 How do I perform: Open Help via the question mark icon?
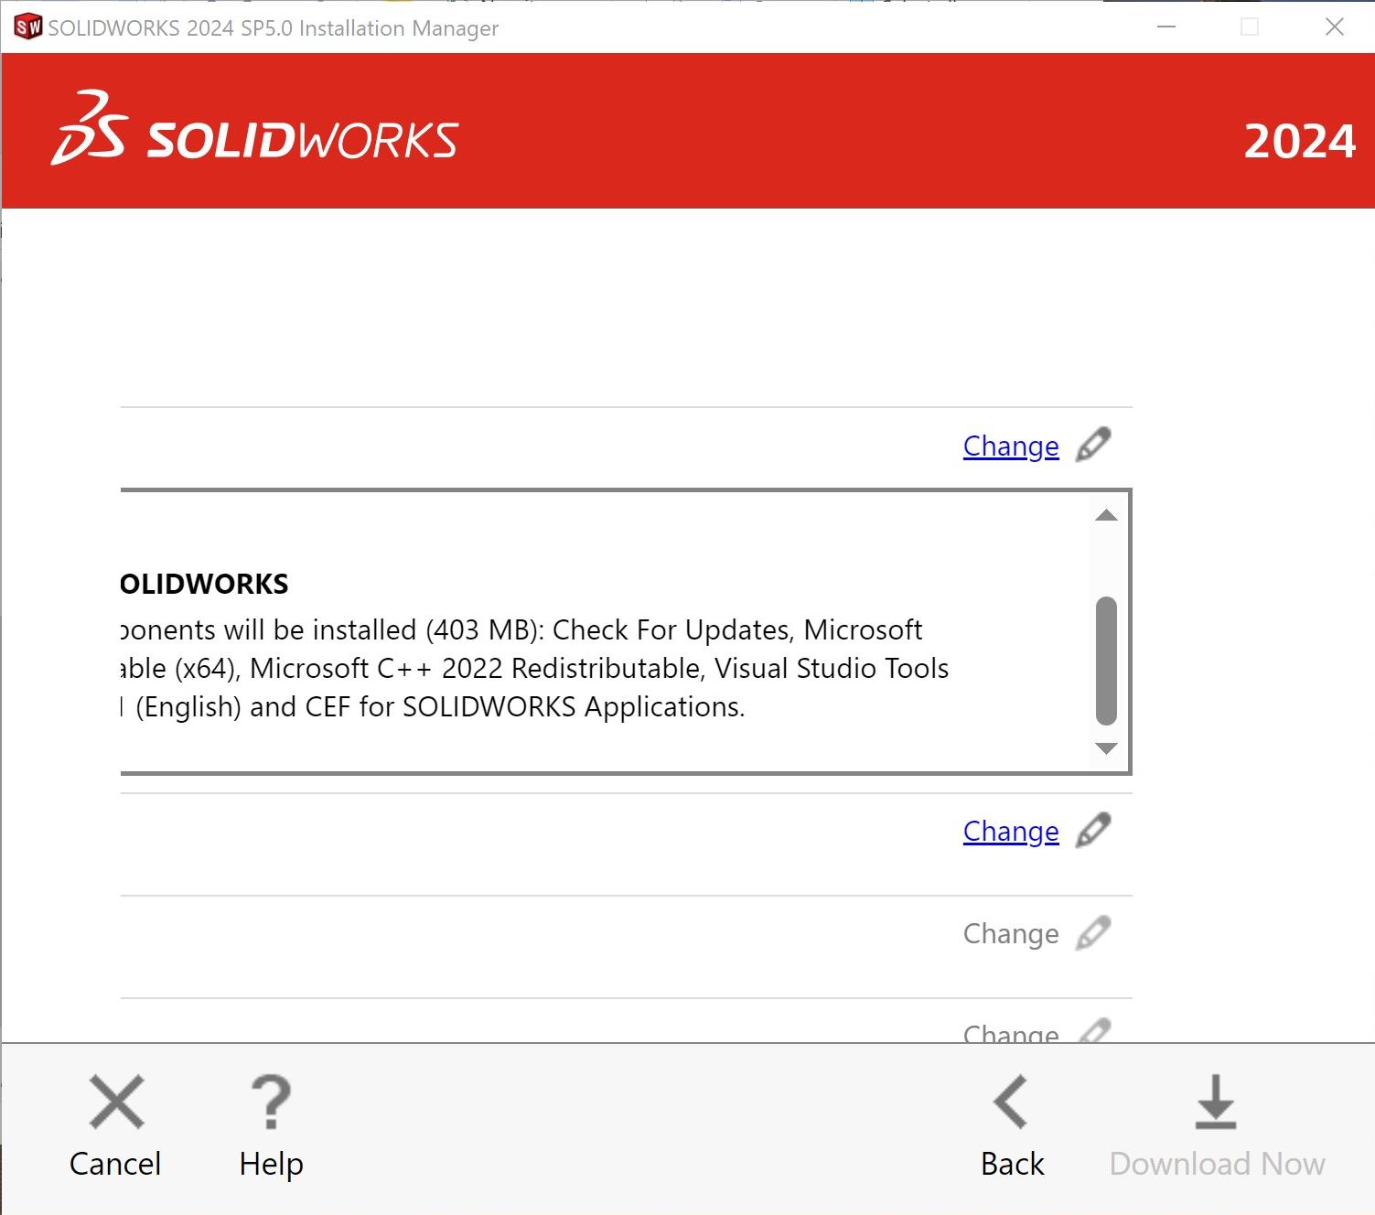[x=271, y=1102]
